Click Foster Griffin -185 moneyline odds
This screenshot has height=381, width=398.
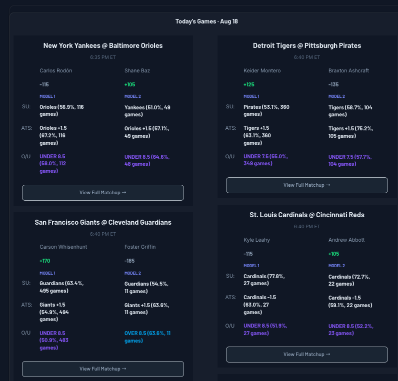pyautogui.click(x=129, y=261)
